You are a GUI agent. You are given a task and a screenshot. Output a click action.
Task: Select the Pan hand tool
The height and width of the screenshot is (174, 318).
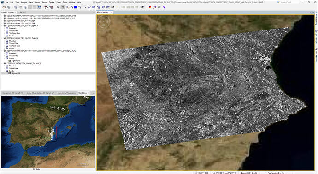(x=63, y=7)
